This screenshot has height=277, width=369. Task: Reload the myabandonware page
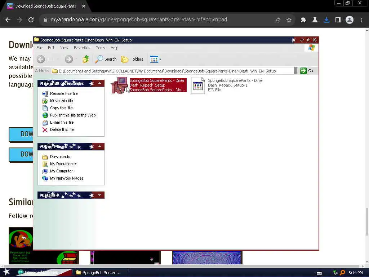pos(31,20)
